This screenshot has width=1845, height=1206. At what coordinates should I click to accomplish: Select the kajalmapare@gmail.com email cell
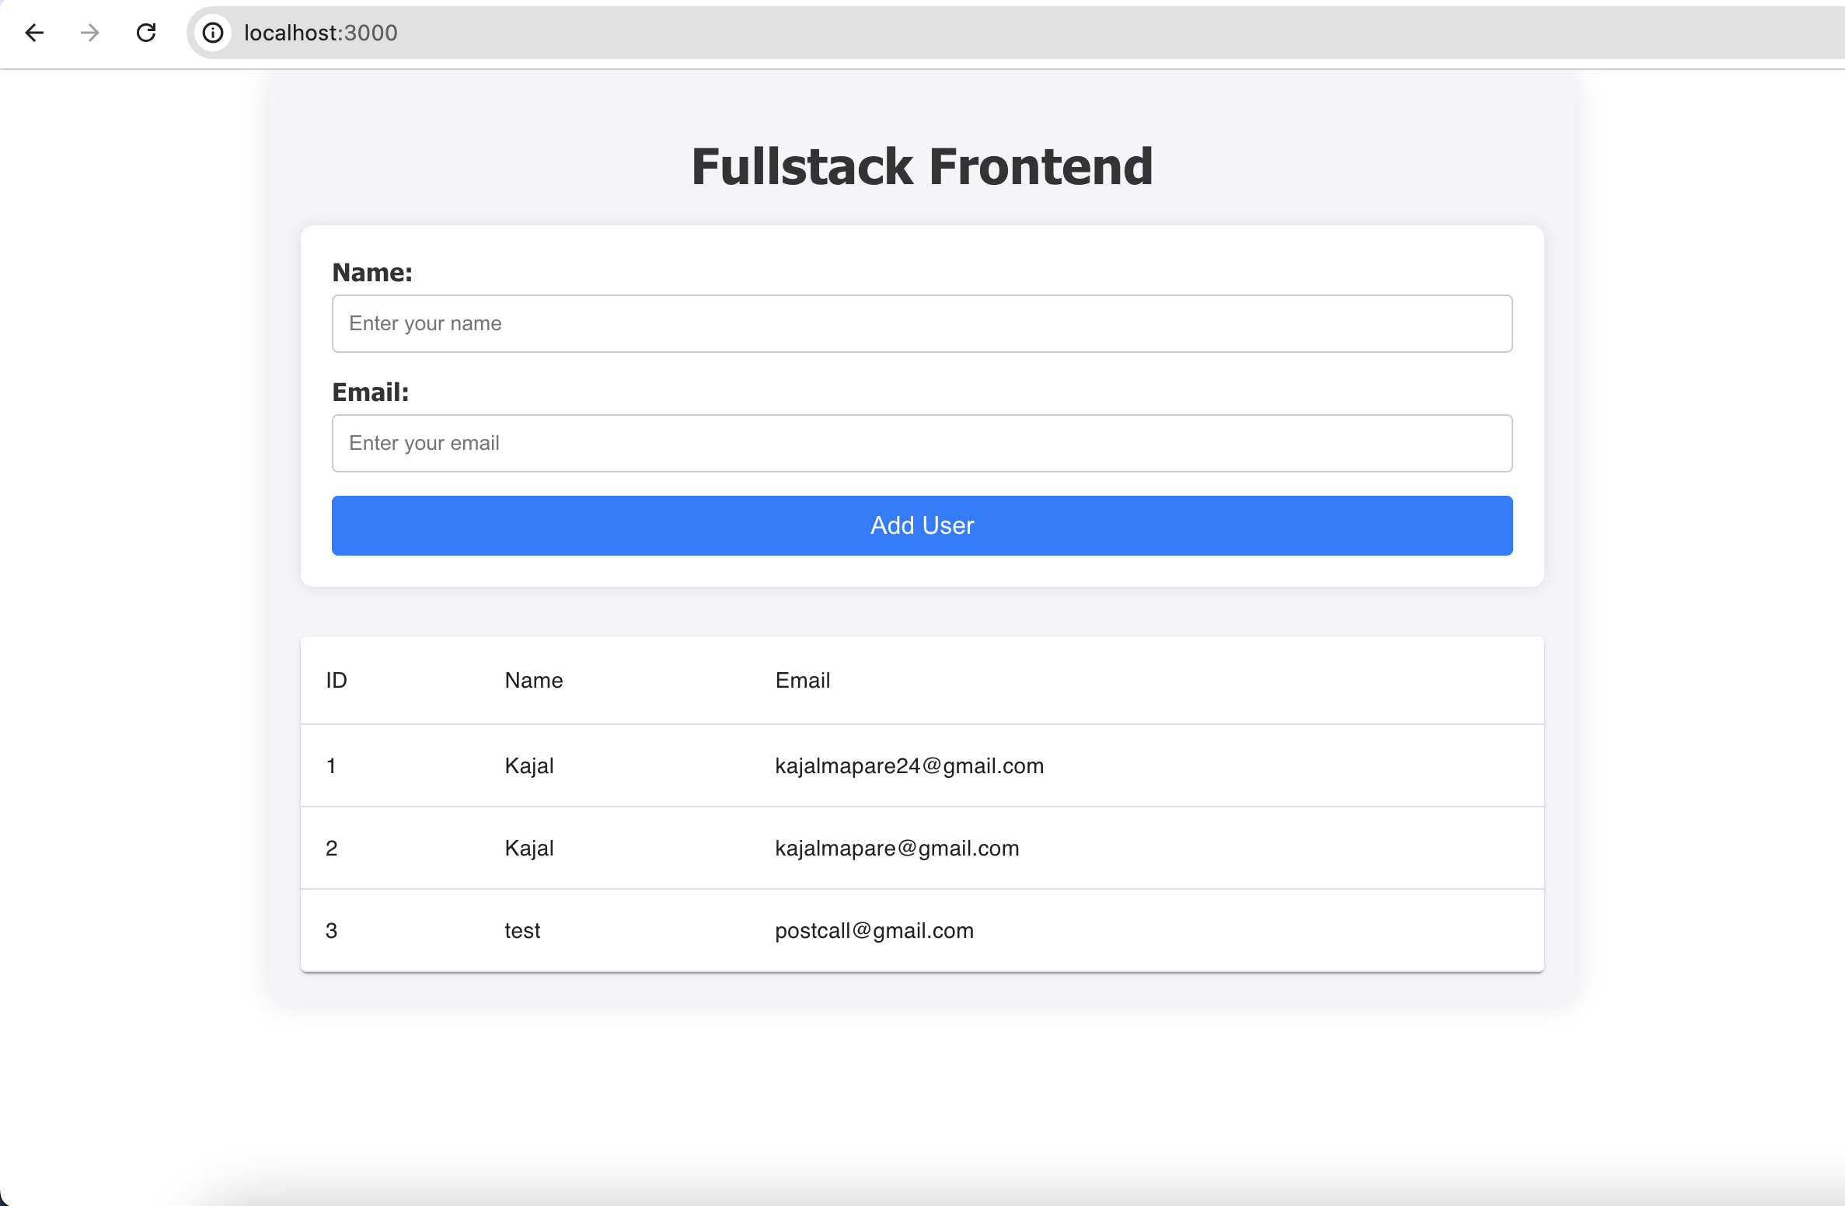(x=896, y=849)
